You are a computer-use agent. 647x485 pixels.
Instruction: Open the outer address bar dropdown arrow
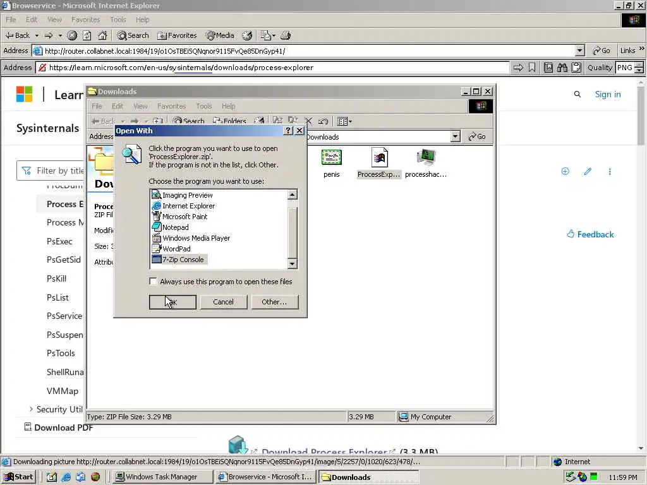pos(580,51)
